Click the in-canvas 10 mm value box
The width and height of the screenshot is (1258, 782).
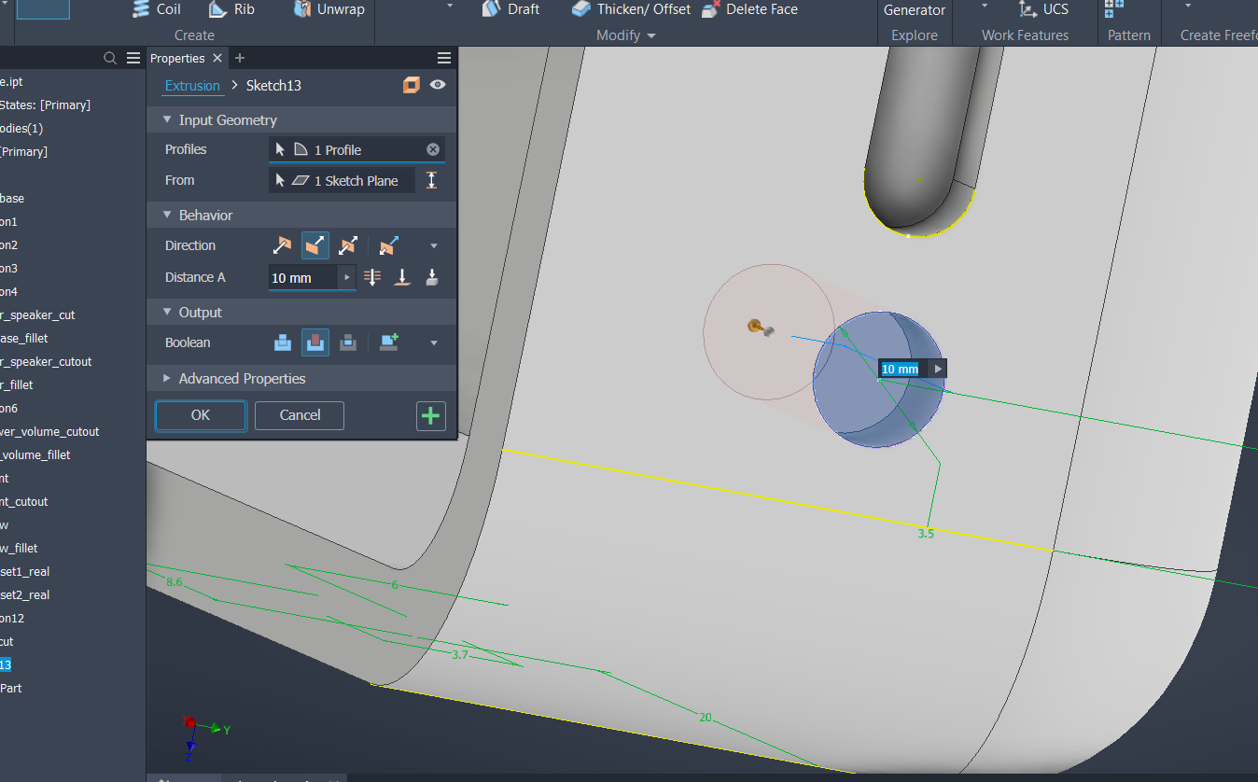(x=900, y=369)
